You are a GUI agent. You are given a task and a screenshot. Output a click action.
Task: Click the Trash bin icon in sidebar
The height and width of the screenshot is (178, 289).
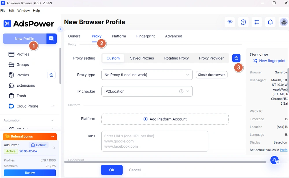11,96
